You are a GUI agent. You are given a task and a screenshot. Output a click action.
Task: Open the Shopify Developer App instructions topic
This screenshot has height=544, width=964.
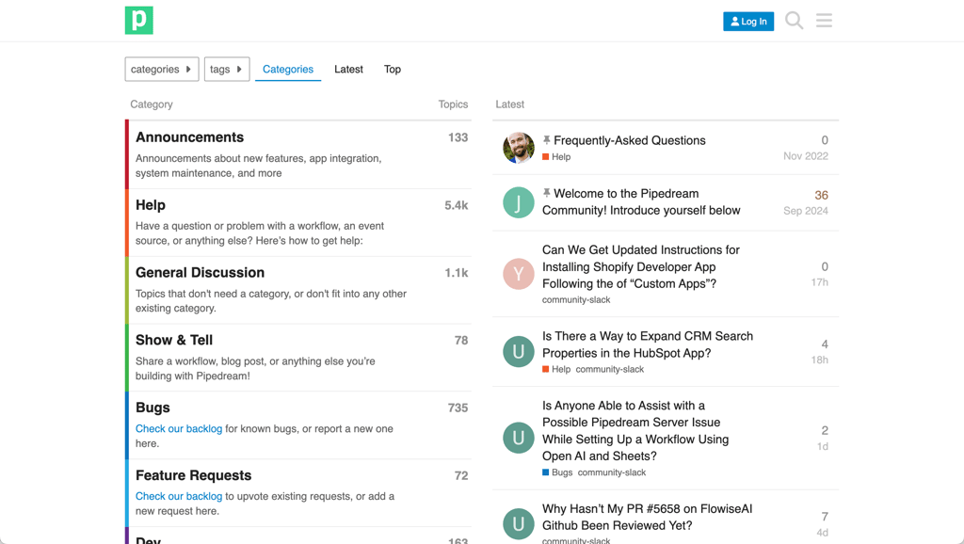640,266
